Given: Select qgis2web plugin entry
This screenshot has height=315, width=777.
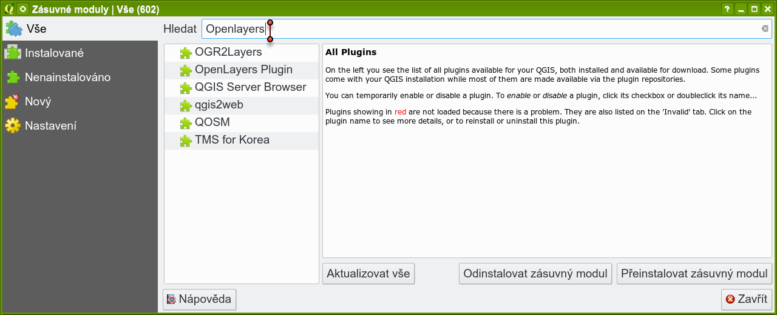Looking at the screenshot, I should pos(242,105).
